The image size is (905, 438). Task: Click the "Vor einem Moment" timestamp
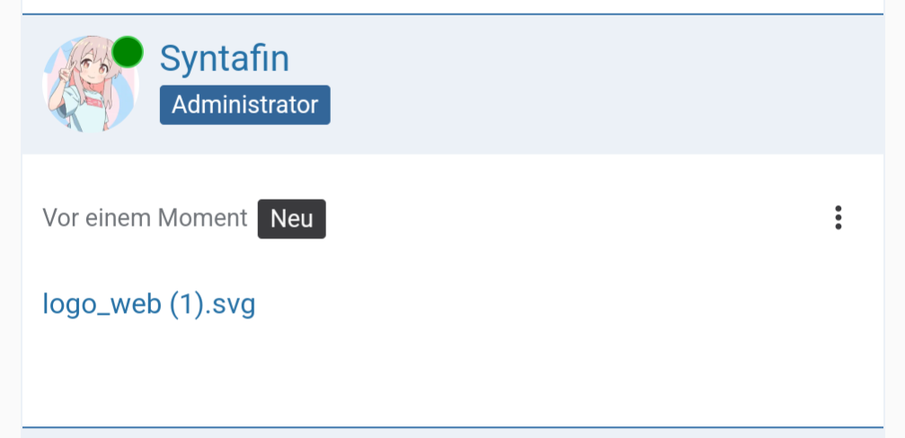point(145,218)
